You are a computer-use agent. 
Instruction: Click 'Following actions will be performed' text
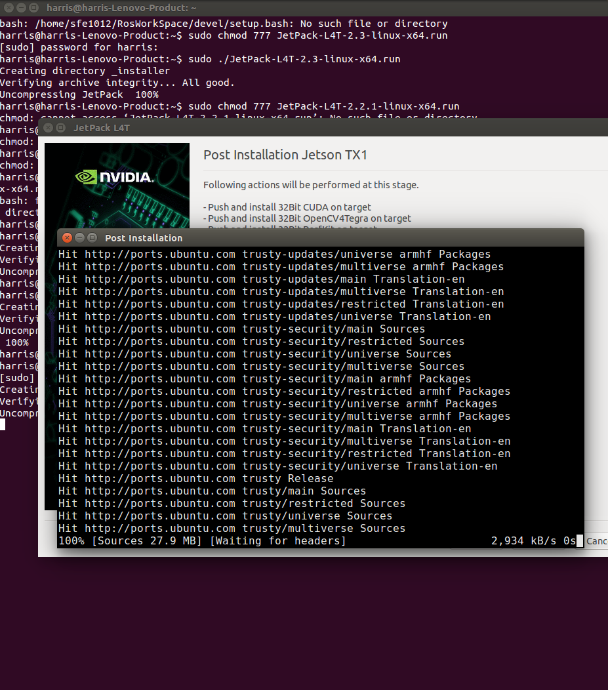311,185
